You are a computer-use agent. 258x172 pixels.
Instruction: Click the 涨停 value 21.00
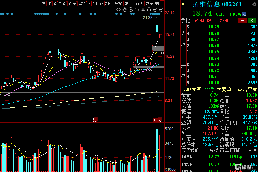pos(213,128)
